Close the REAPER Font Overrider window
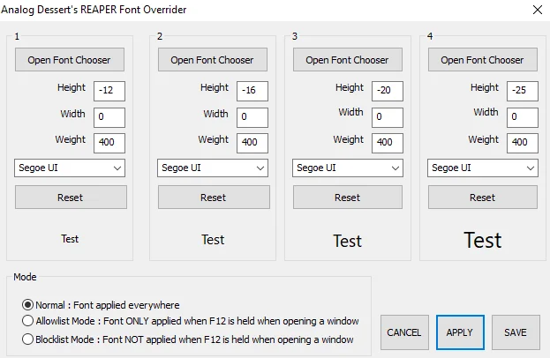Image resolution: width=550 pixels, height=358 pixels. pyautogui.click(x=538, y=10)
